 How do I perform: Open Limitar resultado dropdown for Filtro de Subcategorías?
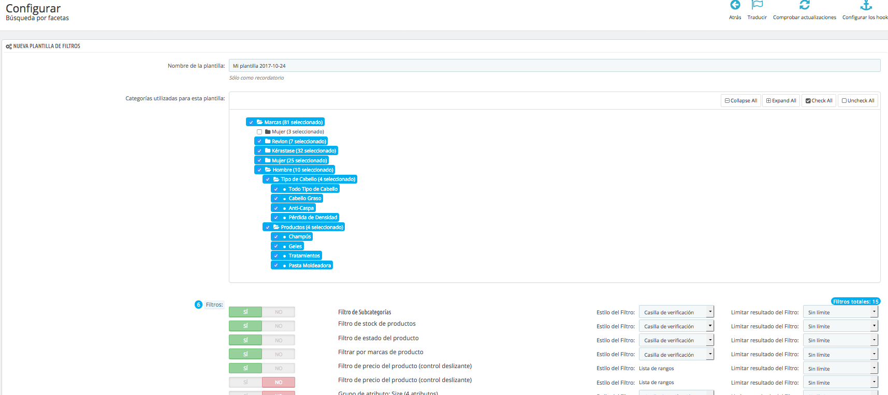tap(840, 312)
